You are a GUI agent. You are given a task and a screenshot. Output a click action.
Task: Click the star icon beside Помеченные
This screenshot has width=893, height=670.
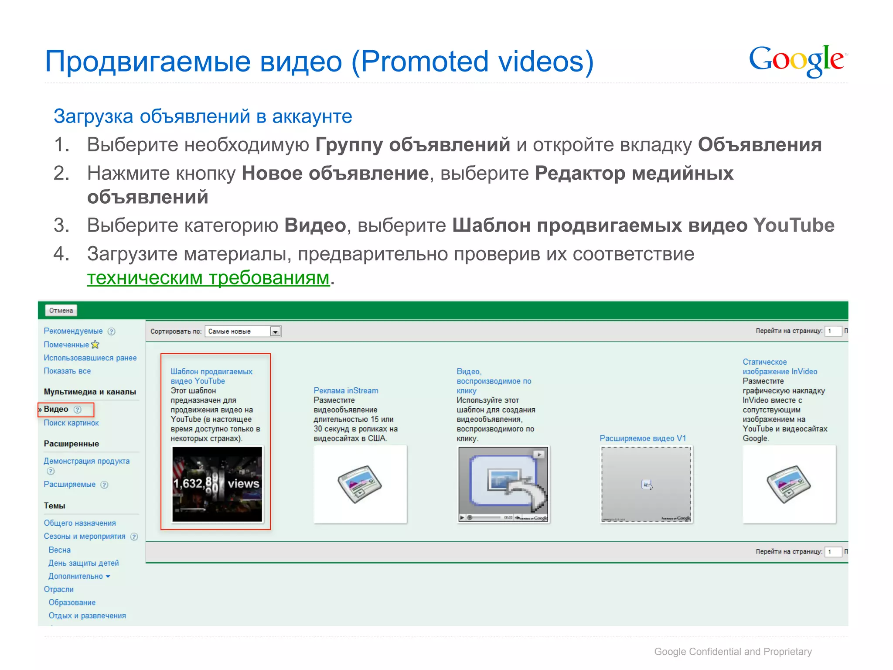tap(95, 345)
